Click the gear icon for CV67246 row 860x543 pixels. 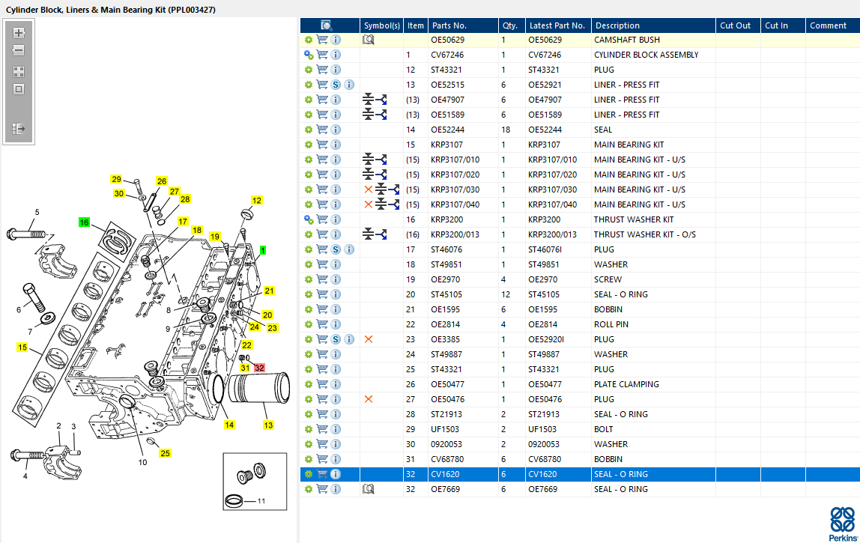pyautogui.click(x=309, y=55)
